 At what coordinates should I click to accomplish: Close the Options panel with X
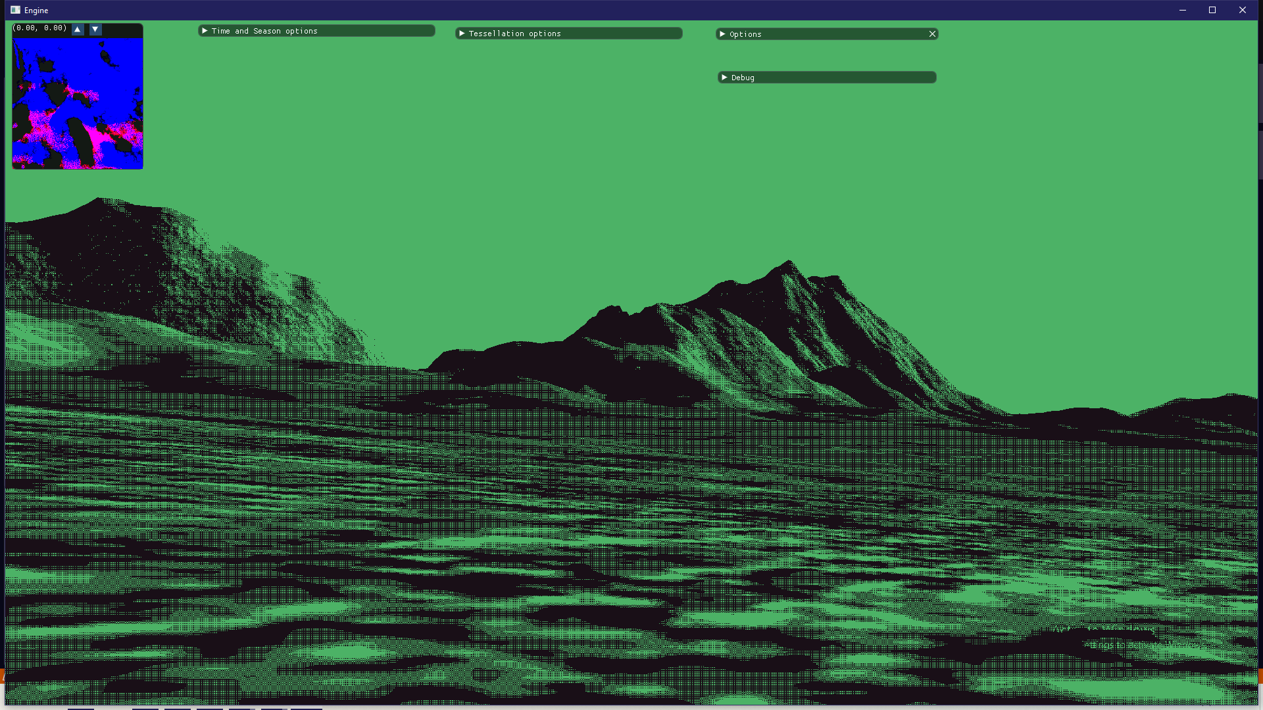(x=932, y=34)
